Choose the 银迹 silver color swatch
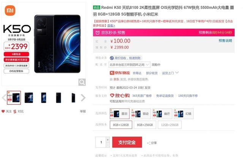Image resolution: width=243 pixels, height=162 pixels. (x=141, y=114)
